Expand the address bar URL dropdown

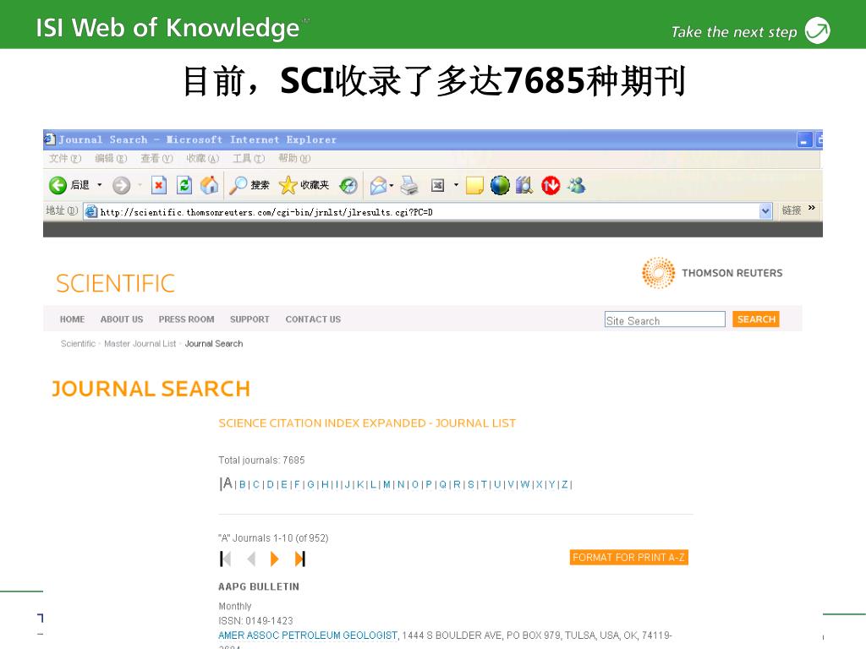[x=765, y=210]
